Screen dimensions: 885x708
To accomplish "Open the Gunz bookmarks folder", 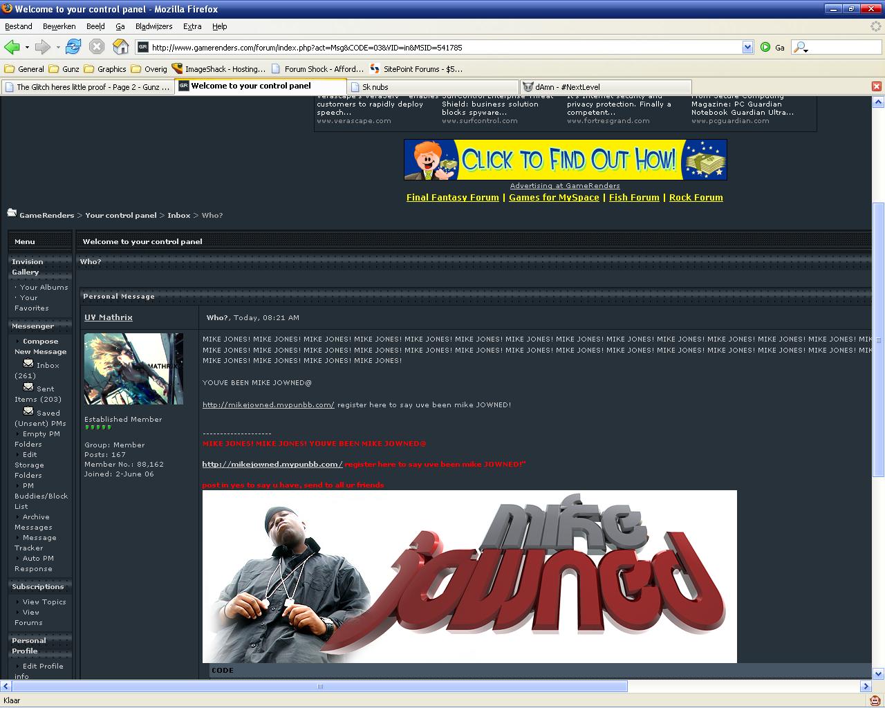I will pos(64,69).
